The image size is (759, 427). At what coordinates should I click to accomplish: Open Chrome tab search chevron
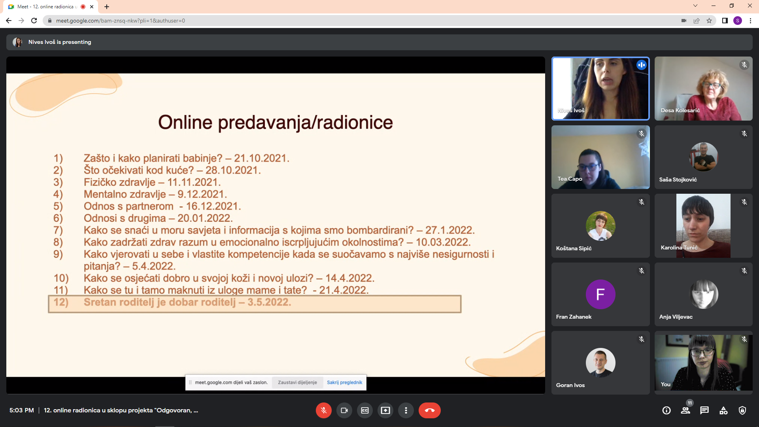(695, 6)
